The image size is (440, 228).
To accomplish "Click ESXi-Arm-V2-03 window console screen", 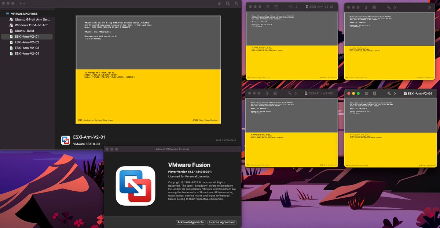I will (291, 132).
